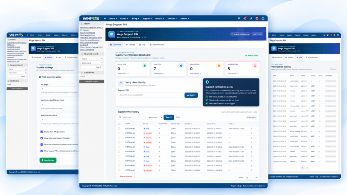Toggle Show client area Support PIN widget checkbox

(42, 138)
